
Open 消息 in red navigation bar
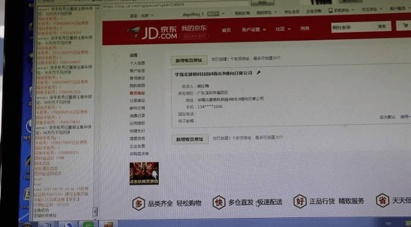tap(305, 28)
